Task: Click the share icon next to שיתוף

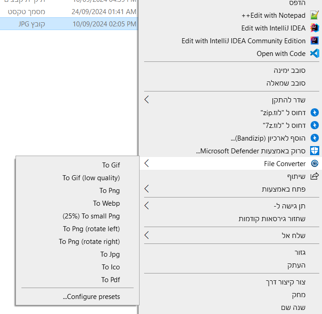Action: pos(314,176)
